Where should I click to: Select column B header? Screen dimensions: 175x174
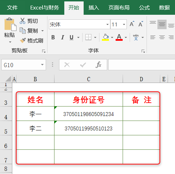coord(35,79)
